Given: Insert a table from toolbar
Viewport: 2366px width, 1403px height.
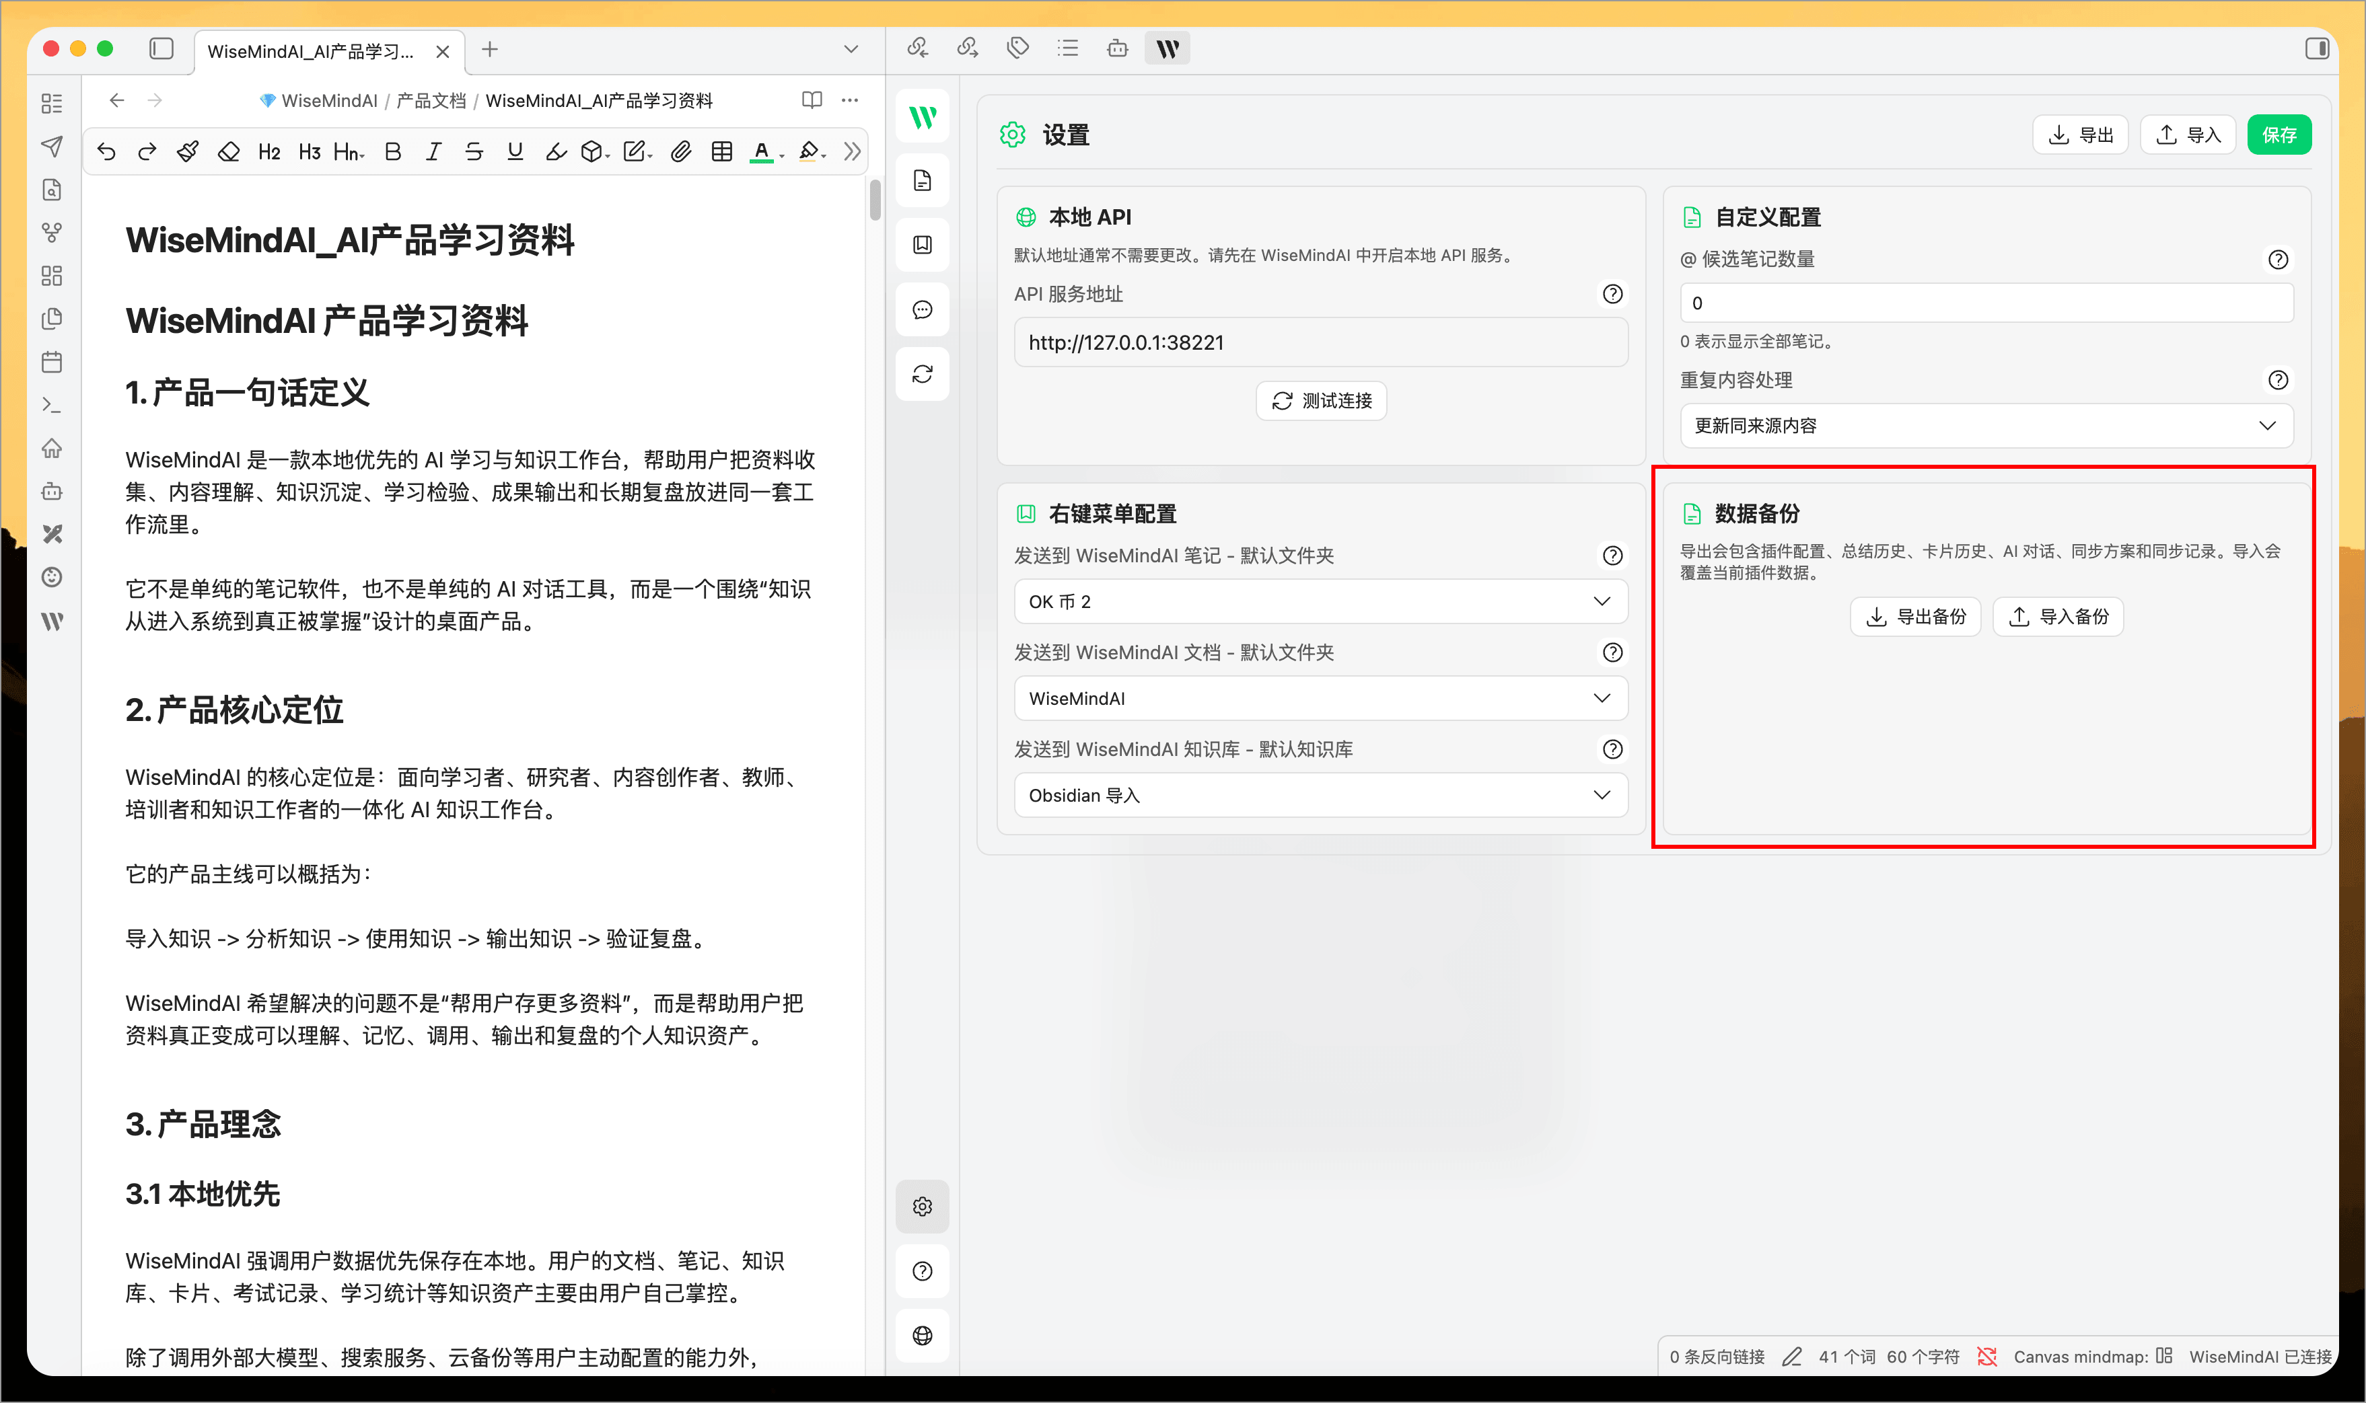Looking at the screenshot, I should click(x=721, y=151).
